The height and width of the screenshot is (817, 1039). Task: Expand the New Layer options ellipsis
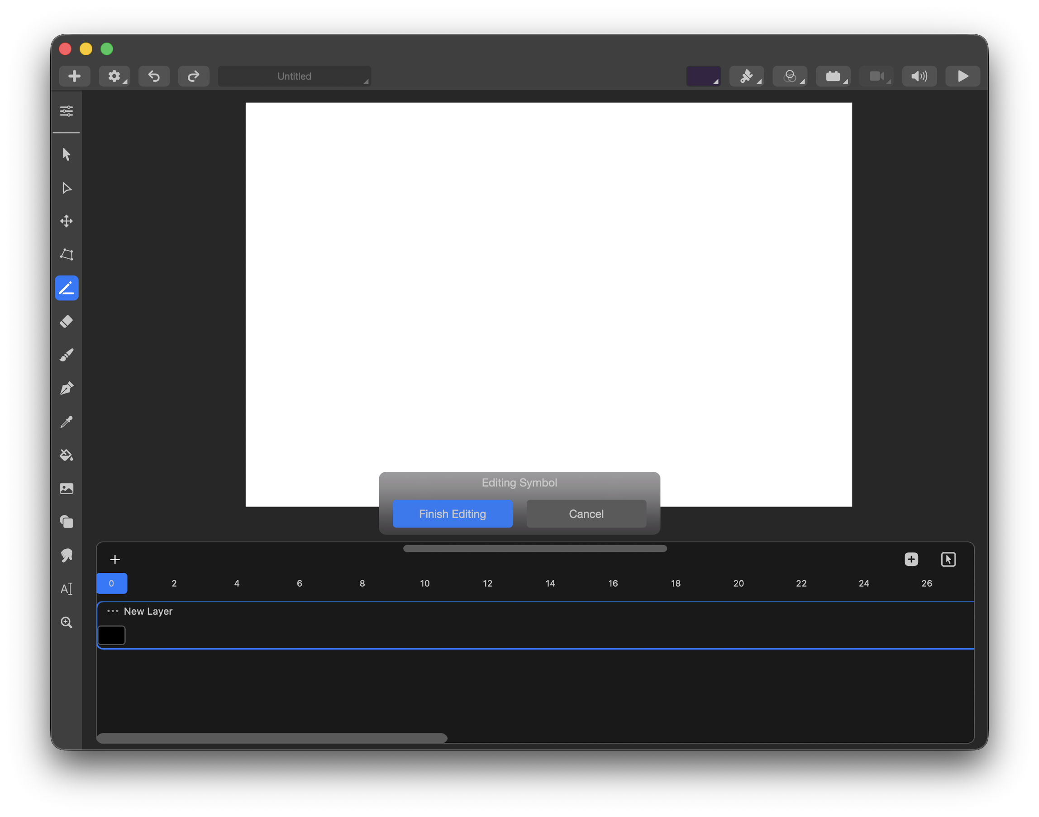click(x=112, y=611)
